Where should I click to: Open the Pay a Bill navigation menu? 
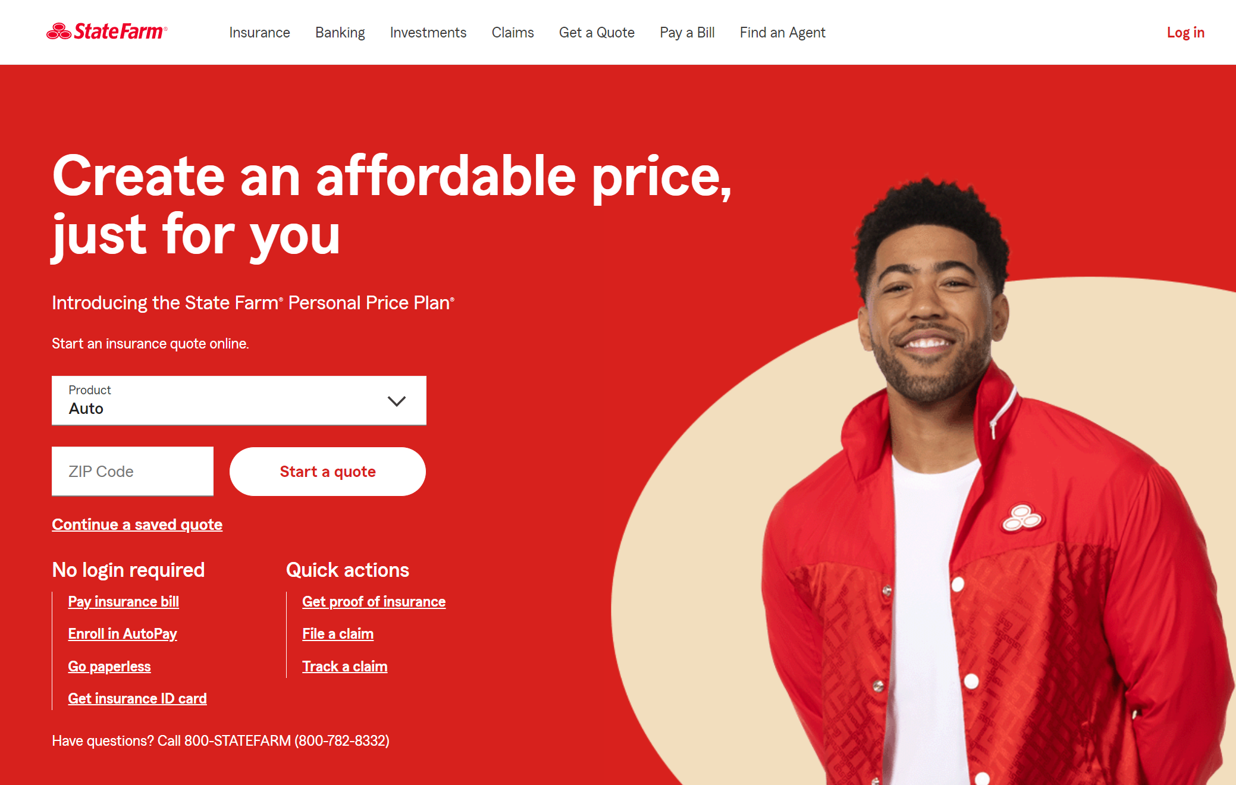coord(686,32)
